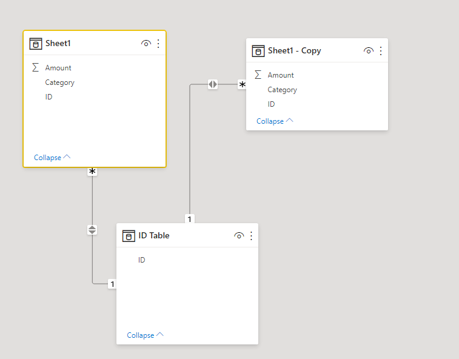The width and height of the screenshot is (459, 359).
Task: Open more options menu on Sheet1 - Copy
Action: (381, 51)
